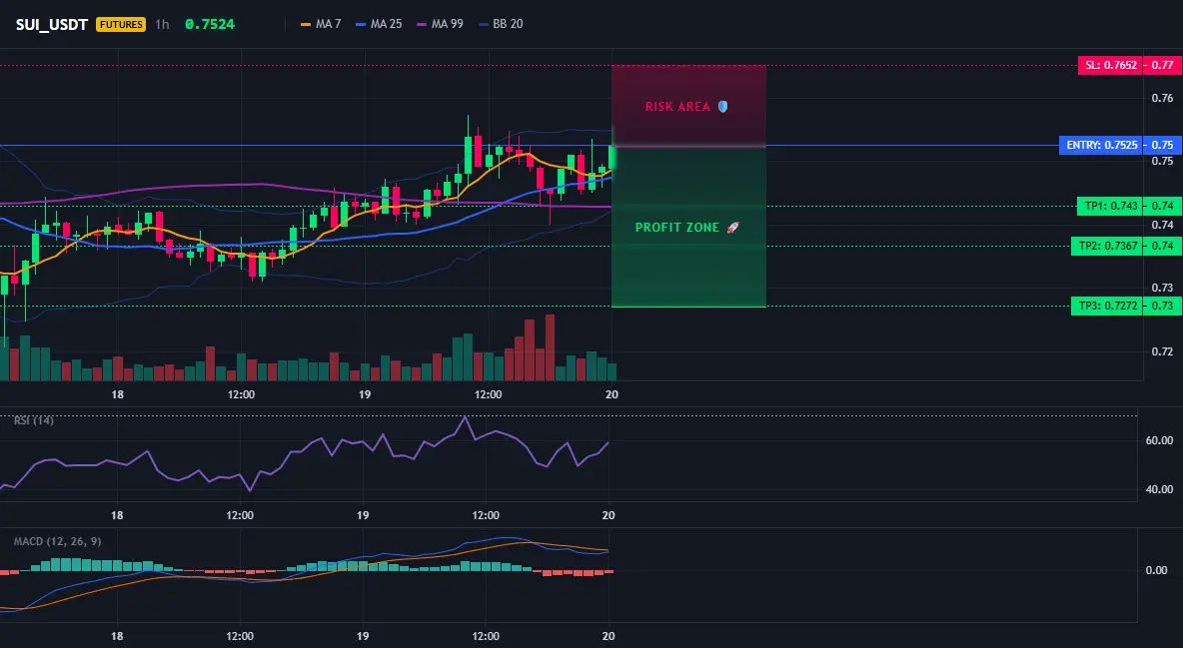Click the 19 date label under main chart
The image size is (1183, 648).
click(365, 394)
